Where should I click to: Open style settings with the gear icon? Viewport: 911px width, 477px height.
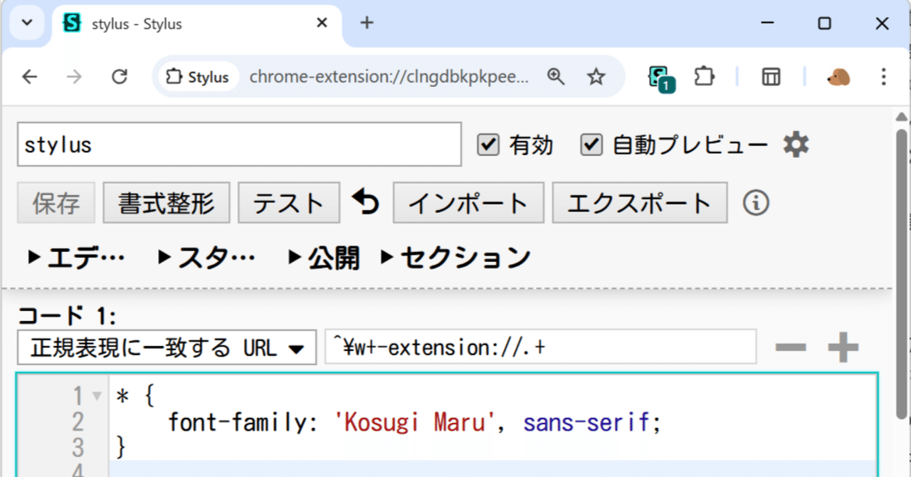pyautogui.click(x=795, y=144)
